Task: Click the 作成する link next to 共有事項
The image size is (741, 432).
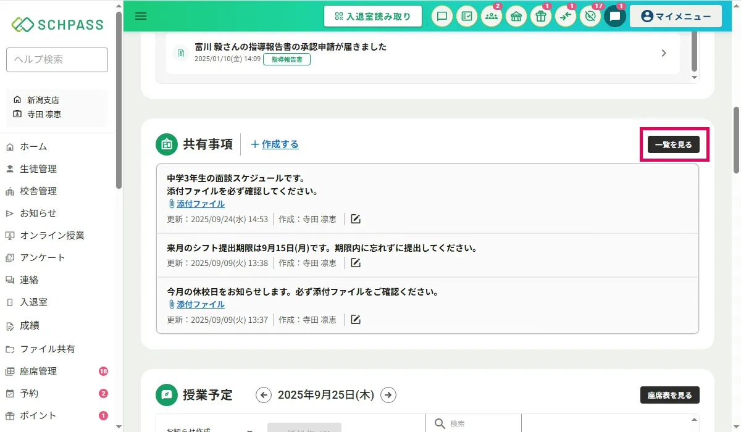Action: click(x=275, y=144)
